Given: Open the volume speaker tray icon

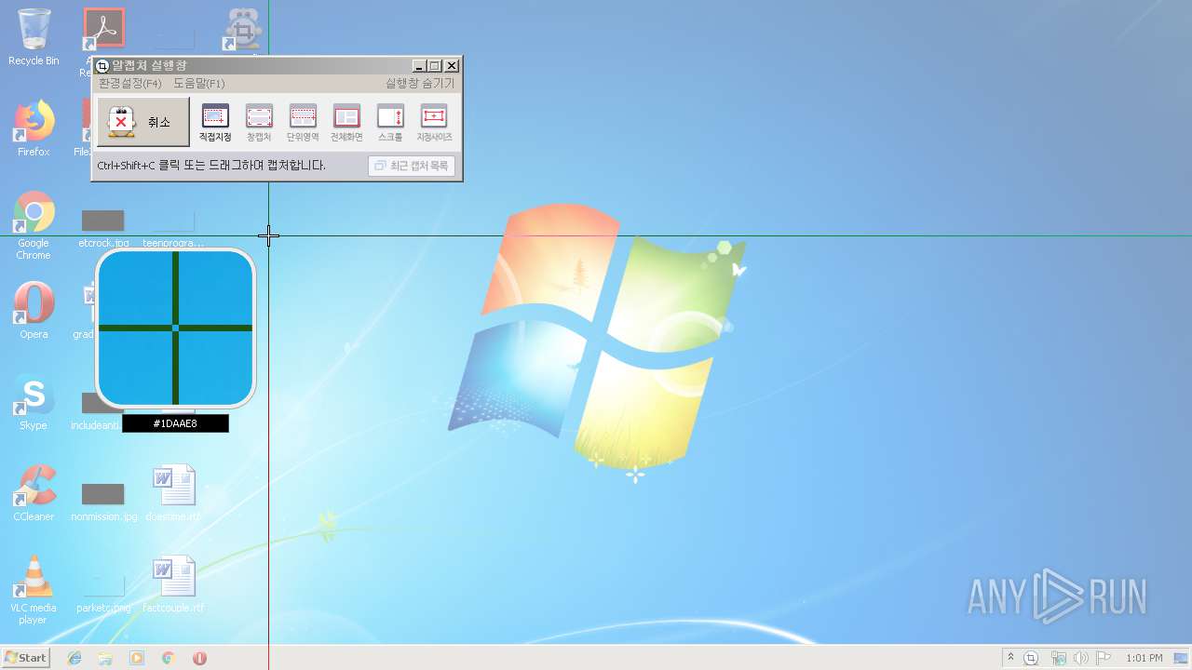Looking at the screenshot, I should (1081, 658).
